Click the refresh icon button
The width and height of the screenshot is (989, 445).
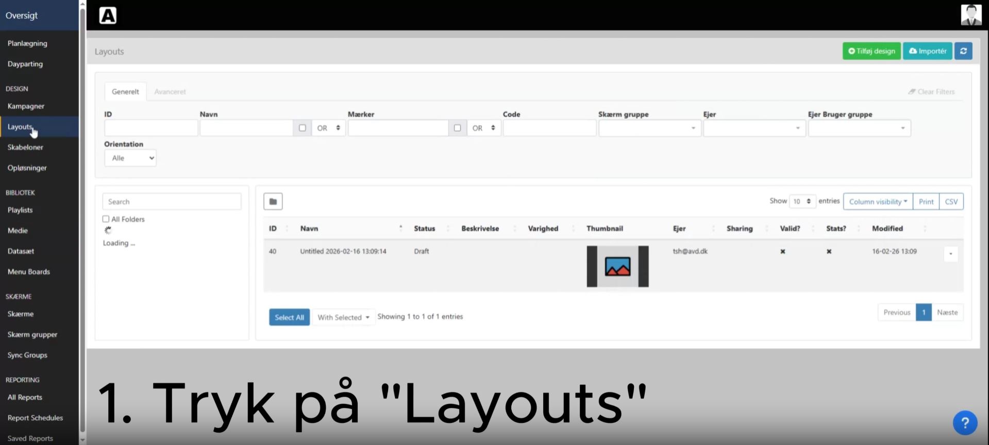click(x=963, y=51)
